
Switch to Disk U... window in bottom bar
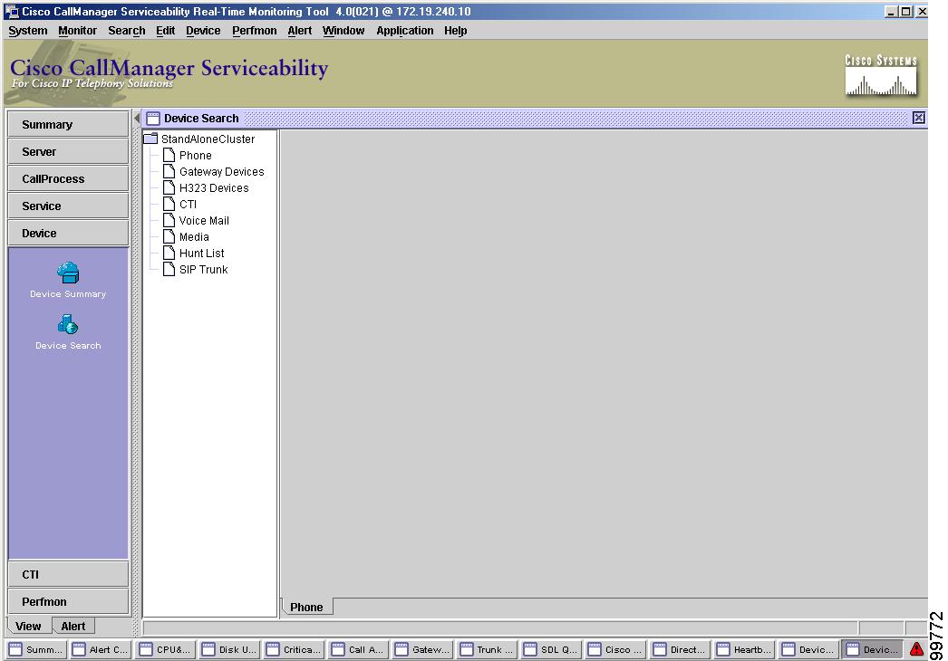tap(229, 649)
